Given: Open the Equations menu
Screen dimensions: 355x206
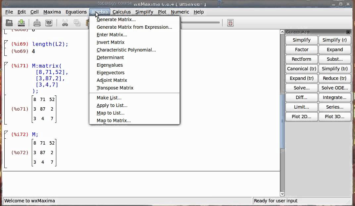Looking at the screenshot, I should click(x=76, y=12).
